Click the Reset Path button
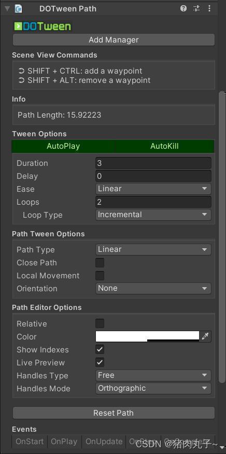 point(114,413)
